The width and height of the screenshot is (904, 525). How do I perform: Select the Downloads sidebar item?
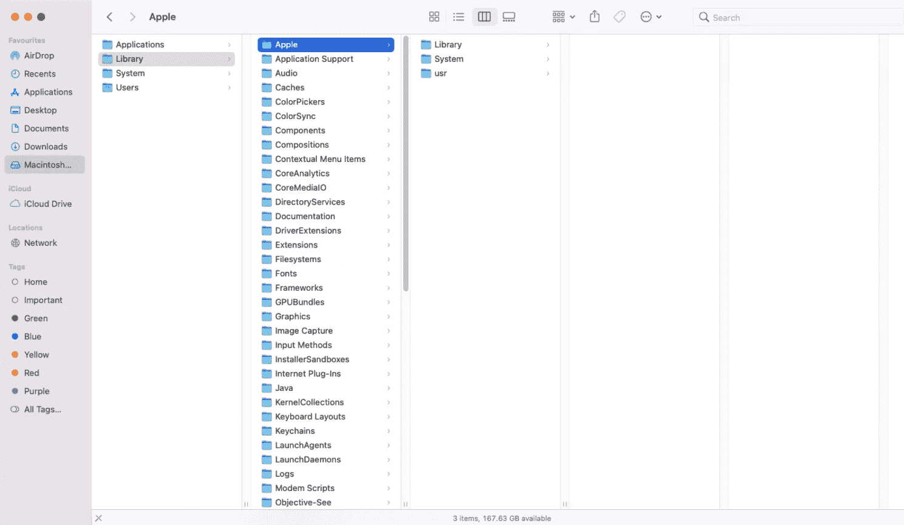point(46,147)
